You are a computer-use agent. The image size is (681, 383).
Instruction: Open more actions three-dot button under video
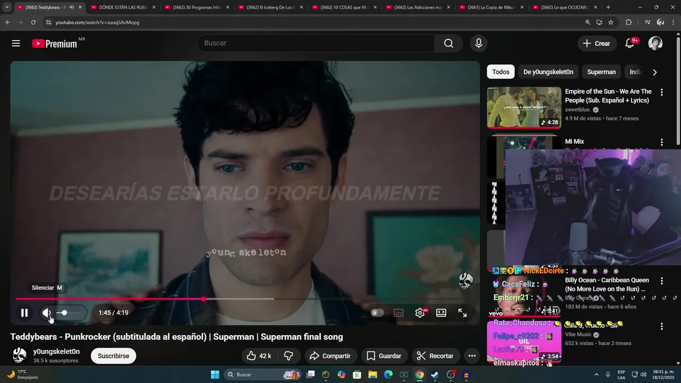tap(472, 356)
